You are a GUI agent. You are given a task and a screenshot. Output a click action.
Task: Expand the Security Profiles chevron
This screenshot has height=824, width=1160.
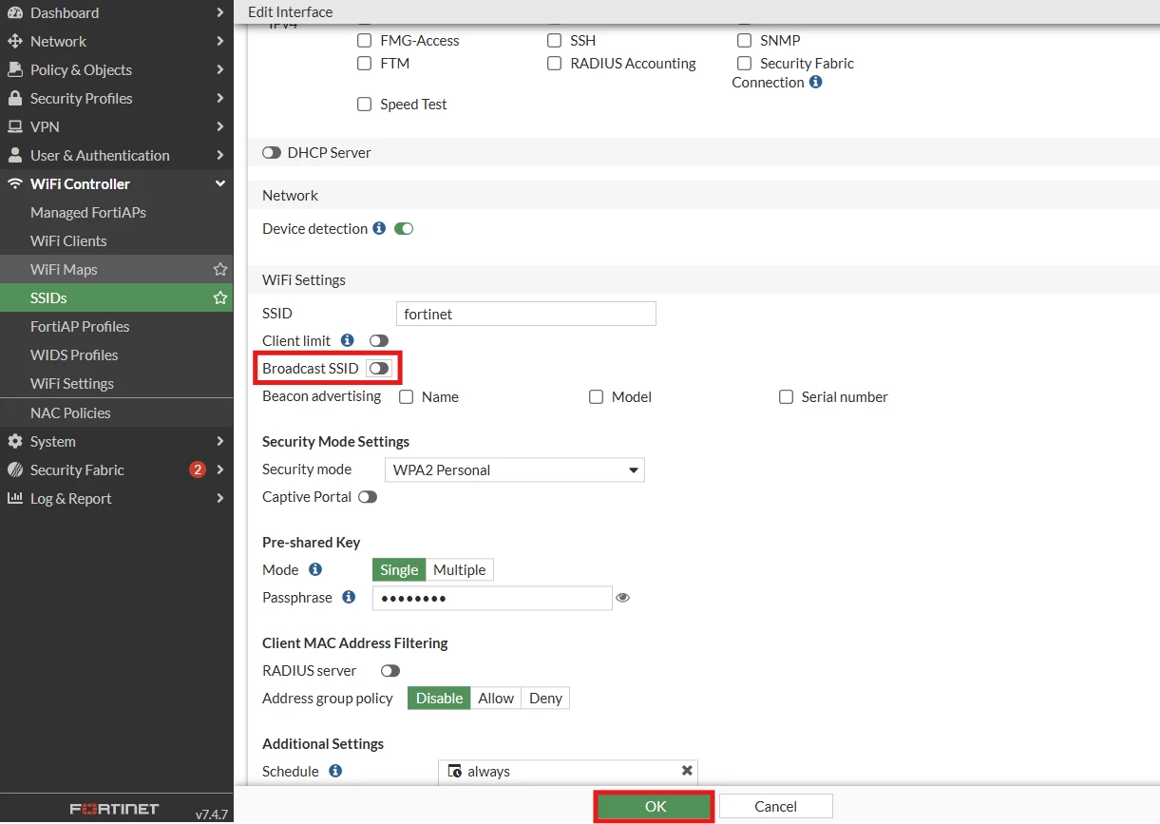(220, 99)
